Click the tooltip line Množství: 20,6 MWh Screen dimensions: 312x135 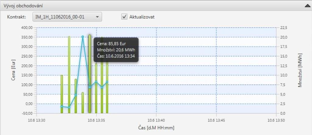pyautogui.click(x=116, y=50)
